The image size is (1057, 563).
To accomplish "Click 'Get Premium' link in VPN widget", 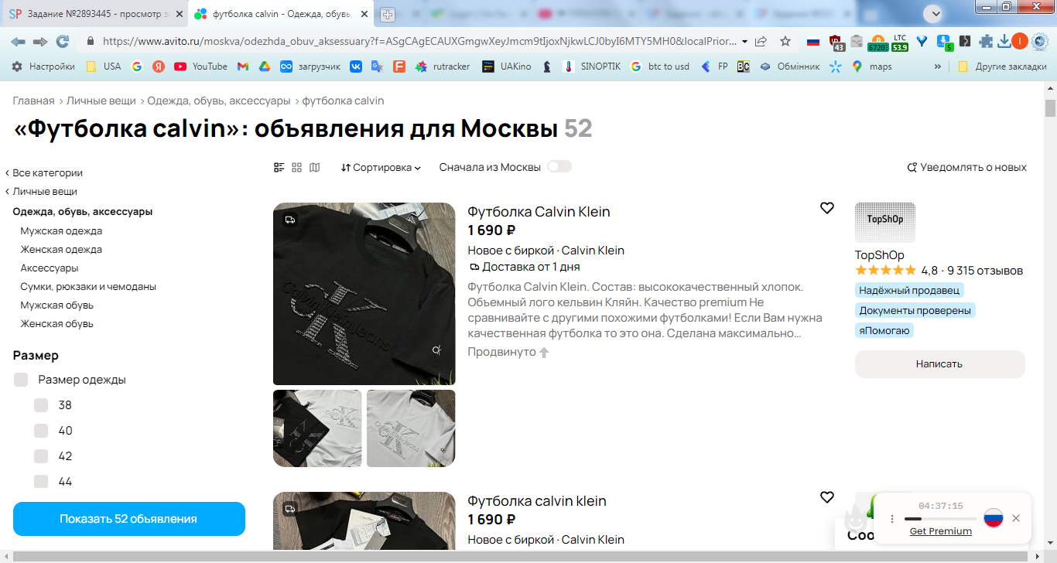I will pos(941,531).
